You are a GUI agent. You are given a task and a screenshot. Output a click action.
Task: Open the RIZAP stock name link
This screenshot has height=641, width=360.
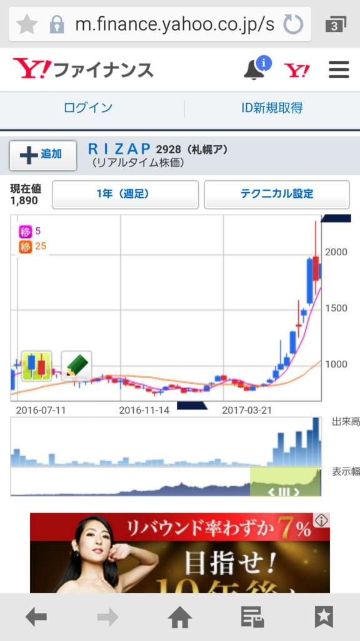[119, 148]
